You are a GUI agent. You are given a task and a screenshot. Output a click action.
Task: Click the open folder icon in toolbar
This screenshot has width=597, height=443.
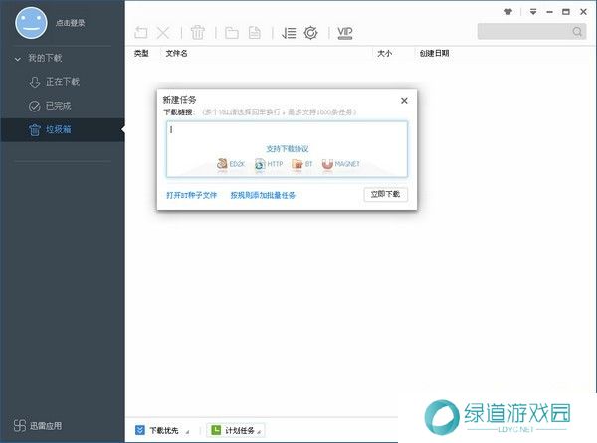(x=232, y=33)
